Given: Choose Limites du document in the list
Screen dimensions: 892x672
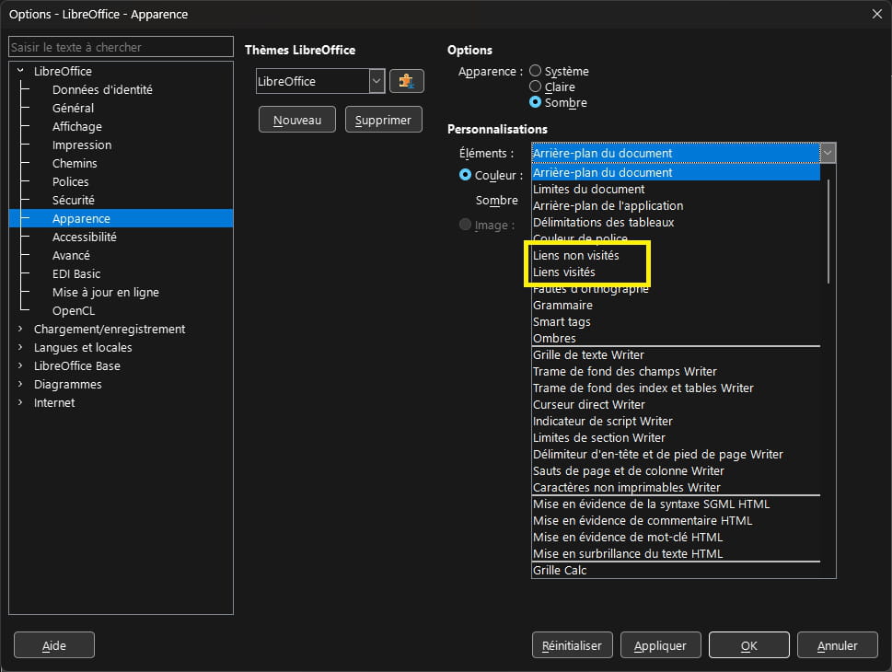Looking at the screenshot, I should click(676, 189).
